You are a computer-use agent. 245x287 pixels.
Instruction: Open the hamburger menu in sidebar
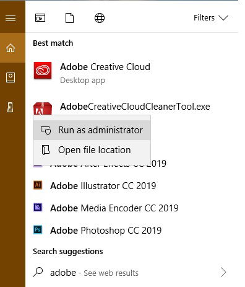click(11, 19)
